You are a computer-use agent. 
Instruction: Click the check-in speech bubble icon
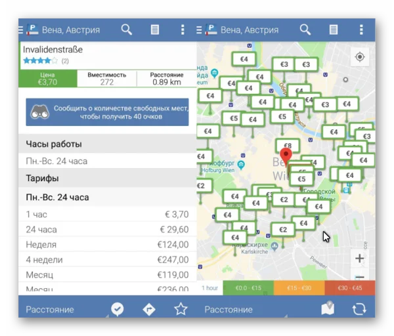118,309
